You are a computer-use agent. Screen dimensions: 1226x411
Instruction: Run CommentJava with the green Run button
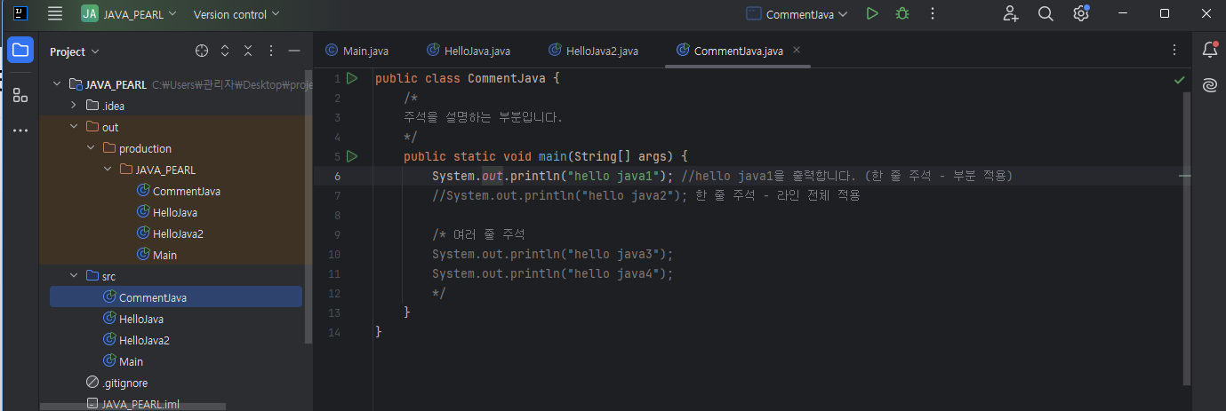point(872,13)
